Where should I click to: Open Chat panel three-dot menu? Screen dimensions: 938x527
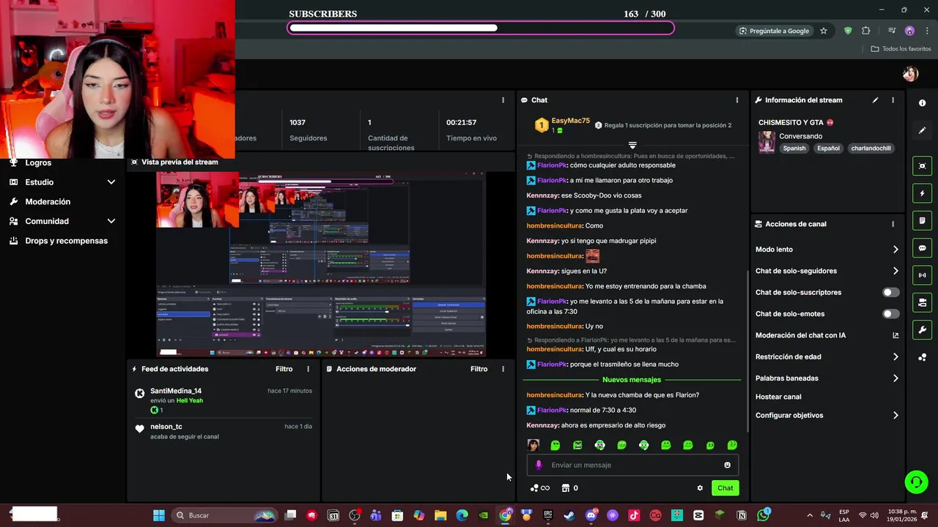[737, 100]
